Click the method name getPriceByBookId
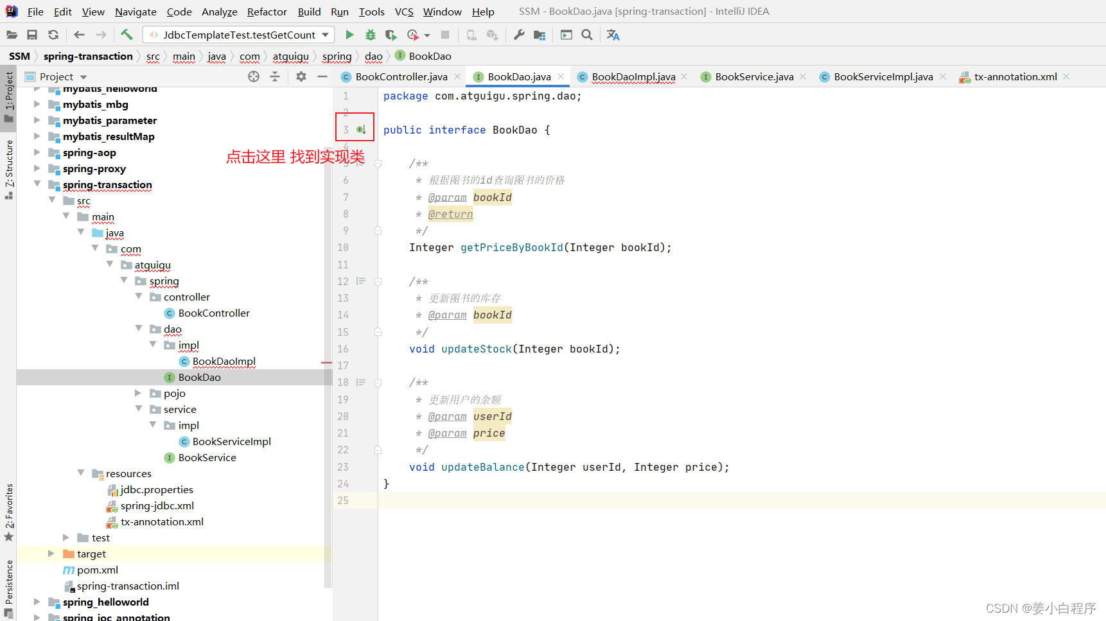Screen dimensions: 1106x621 511,247
